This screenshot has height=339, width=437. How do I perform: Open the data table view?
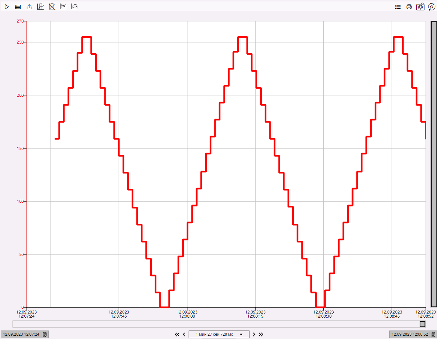18,6
